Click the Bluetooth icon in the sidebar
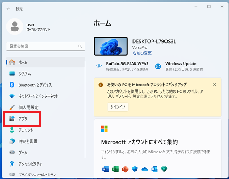Screen dimensions: 229x179 click(x=12, y=85)
